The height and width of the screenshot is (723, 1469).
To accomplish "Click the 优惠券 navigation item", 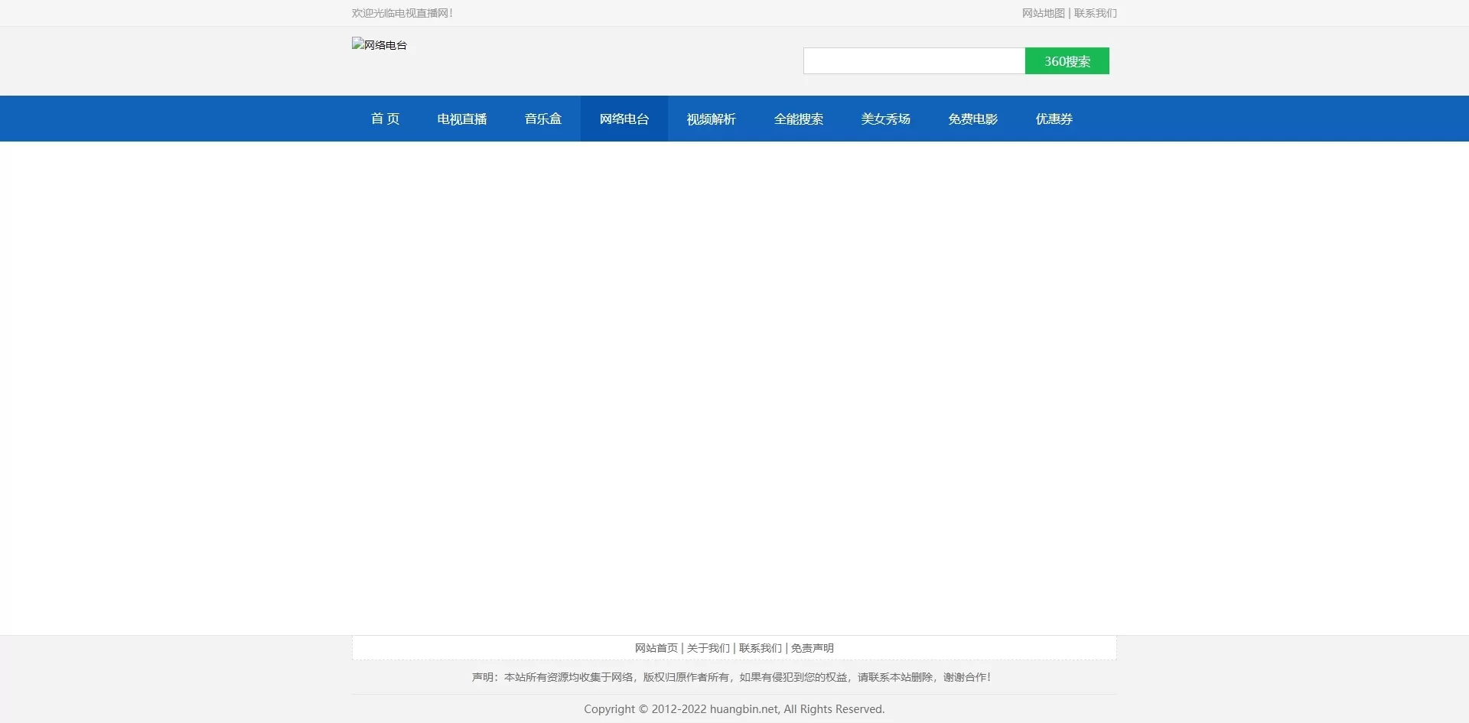I will pyautogui.click(x=1054, y=119).
